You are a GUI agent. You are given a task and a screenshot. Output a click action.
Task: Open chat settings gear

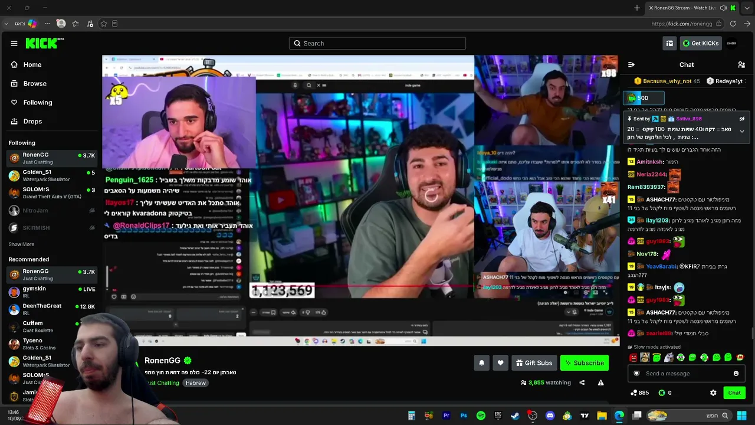pos(713,393)
